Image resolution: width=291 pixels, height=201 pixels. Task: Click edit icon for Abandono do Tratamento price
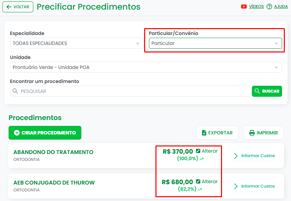[198, 151]
